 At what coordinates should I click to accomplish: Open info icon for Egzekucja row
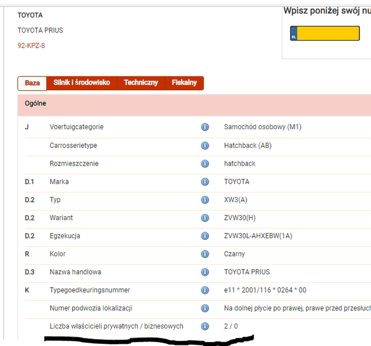point(205,236)
